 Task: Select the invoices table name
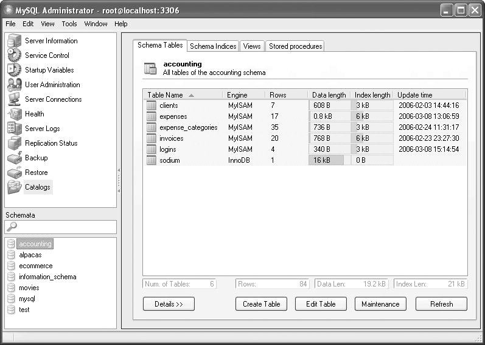coord(172,138)
